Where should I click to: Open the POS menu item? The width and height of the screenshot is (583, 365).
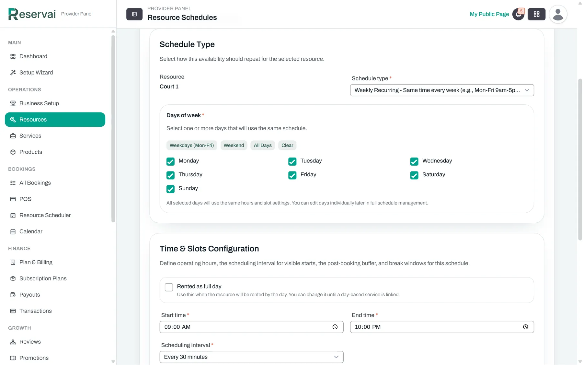pos(55,199)
